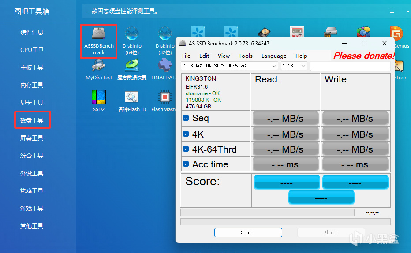Viewport: 411px width, 253px height.
Task: Click the 476.94 GB capacity text
Action: pyautogui.click(x=198, y=106)
